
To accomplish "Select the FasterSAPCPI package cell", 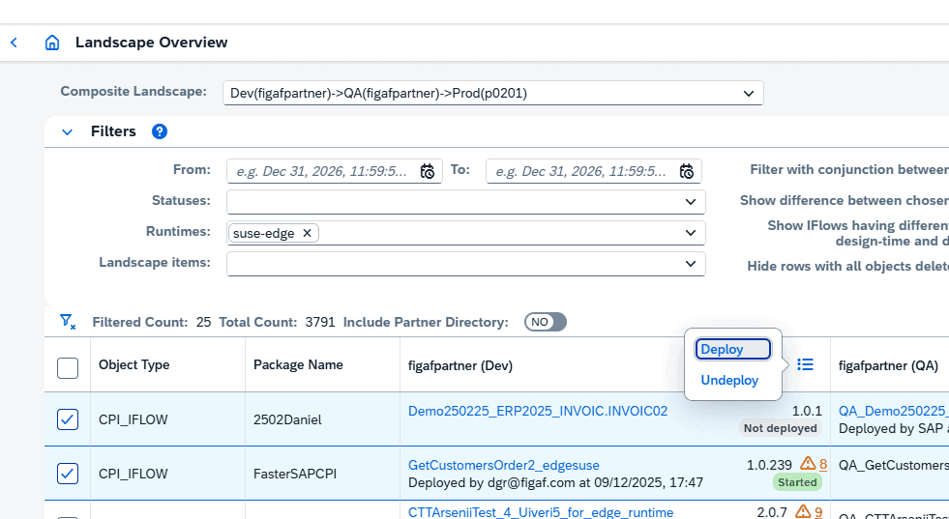I will pyautogui.click(x=322, y=474).
